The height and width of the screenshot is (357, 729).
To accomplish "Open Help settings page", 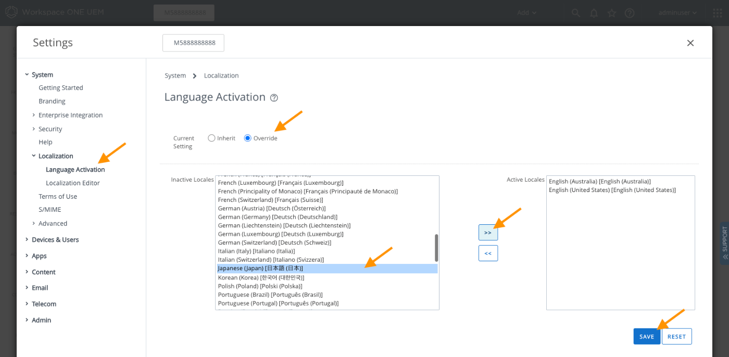I will pyautogui.click(x=45, y=142).
